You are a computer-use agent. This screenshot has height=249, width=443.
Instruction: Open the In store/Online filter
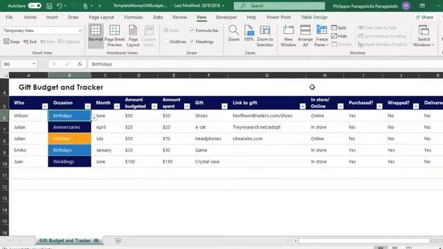(341, 106)
